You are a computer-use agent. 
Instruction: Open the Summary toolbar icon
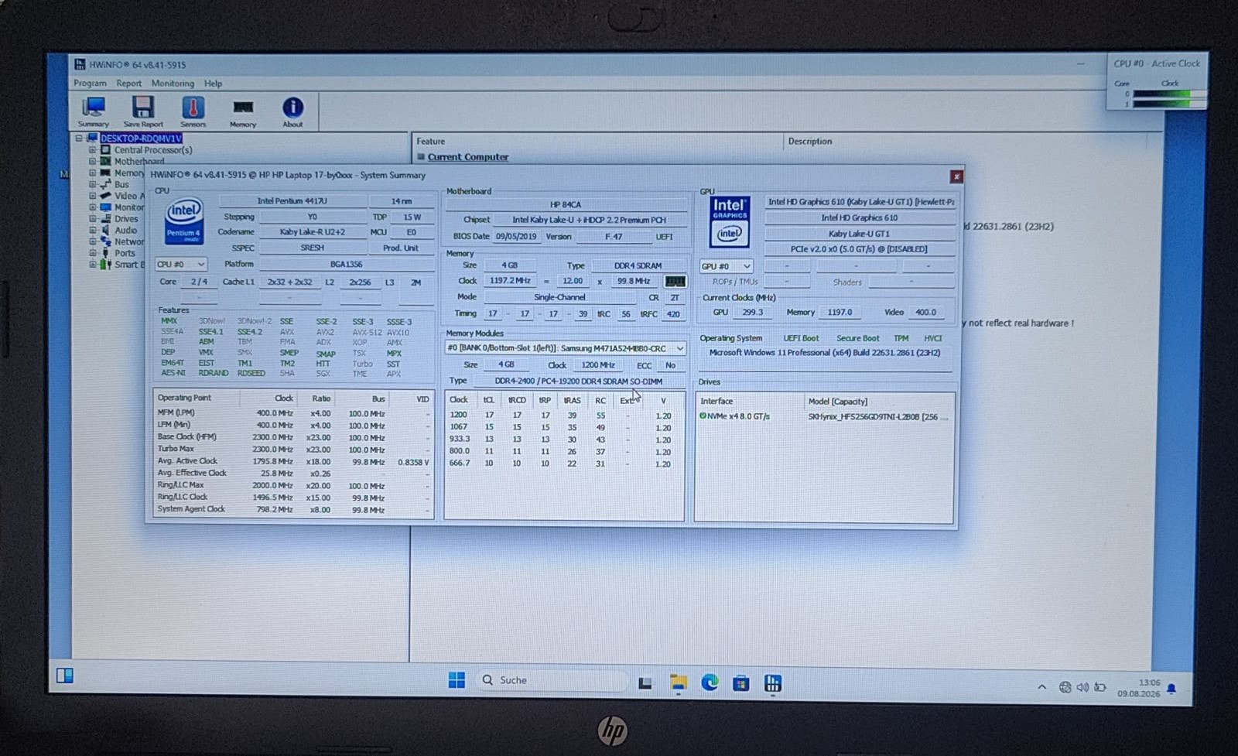click(94, 111)
